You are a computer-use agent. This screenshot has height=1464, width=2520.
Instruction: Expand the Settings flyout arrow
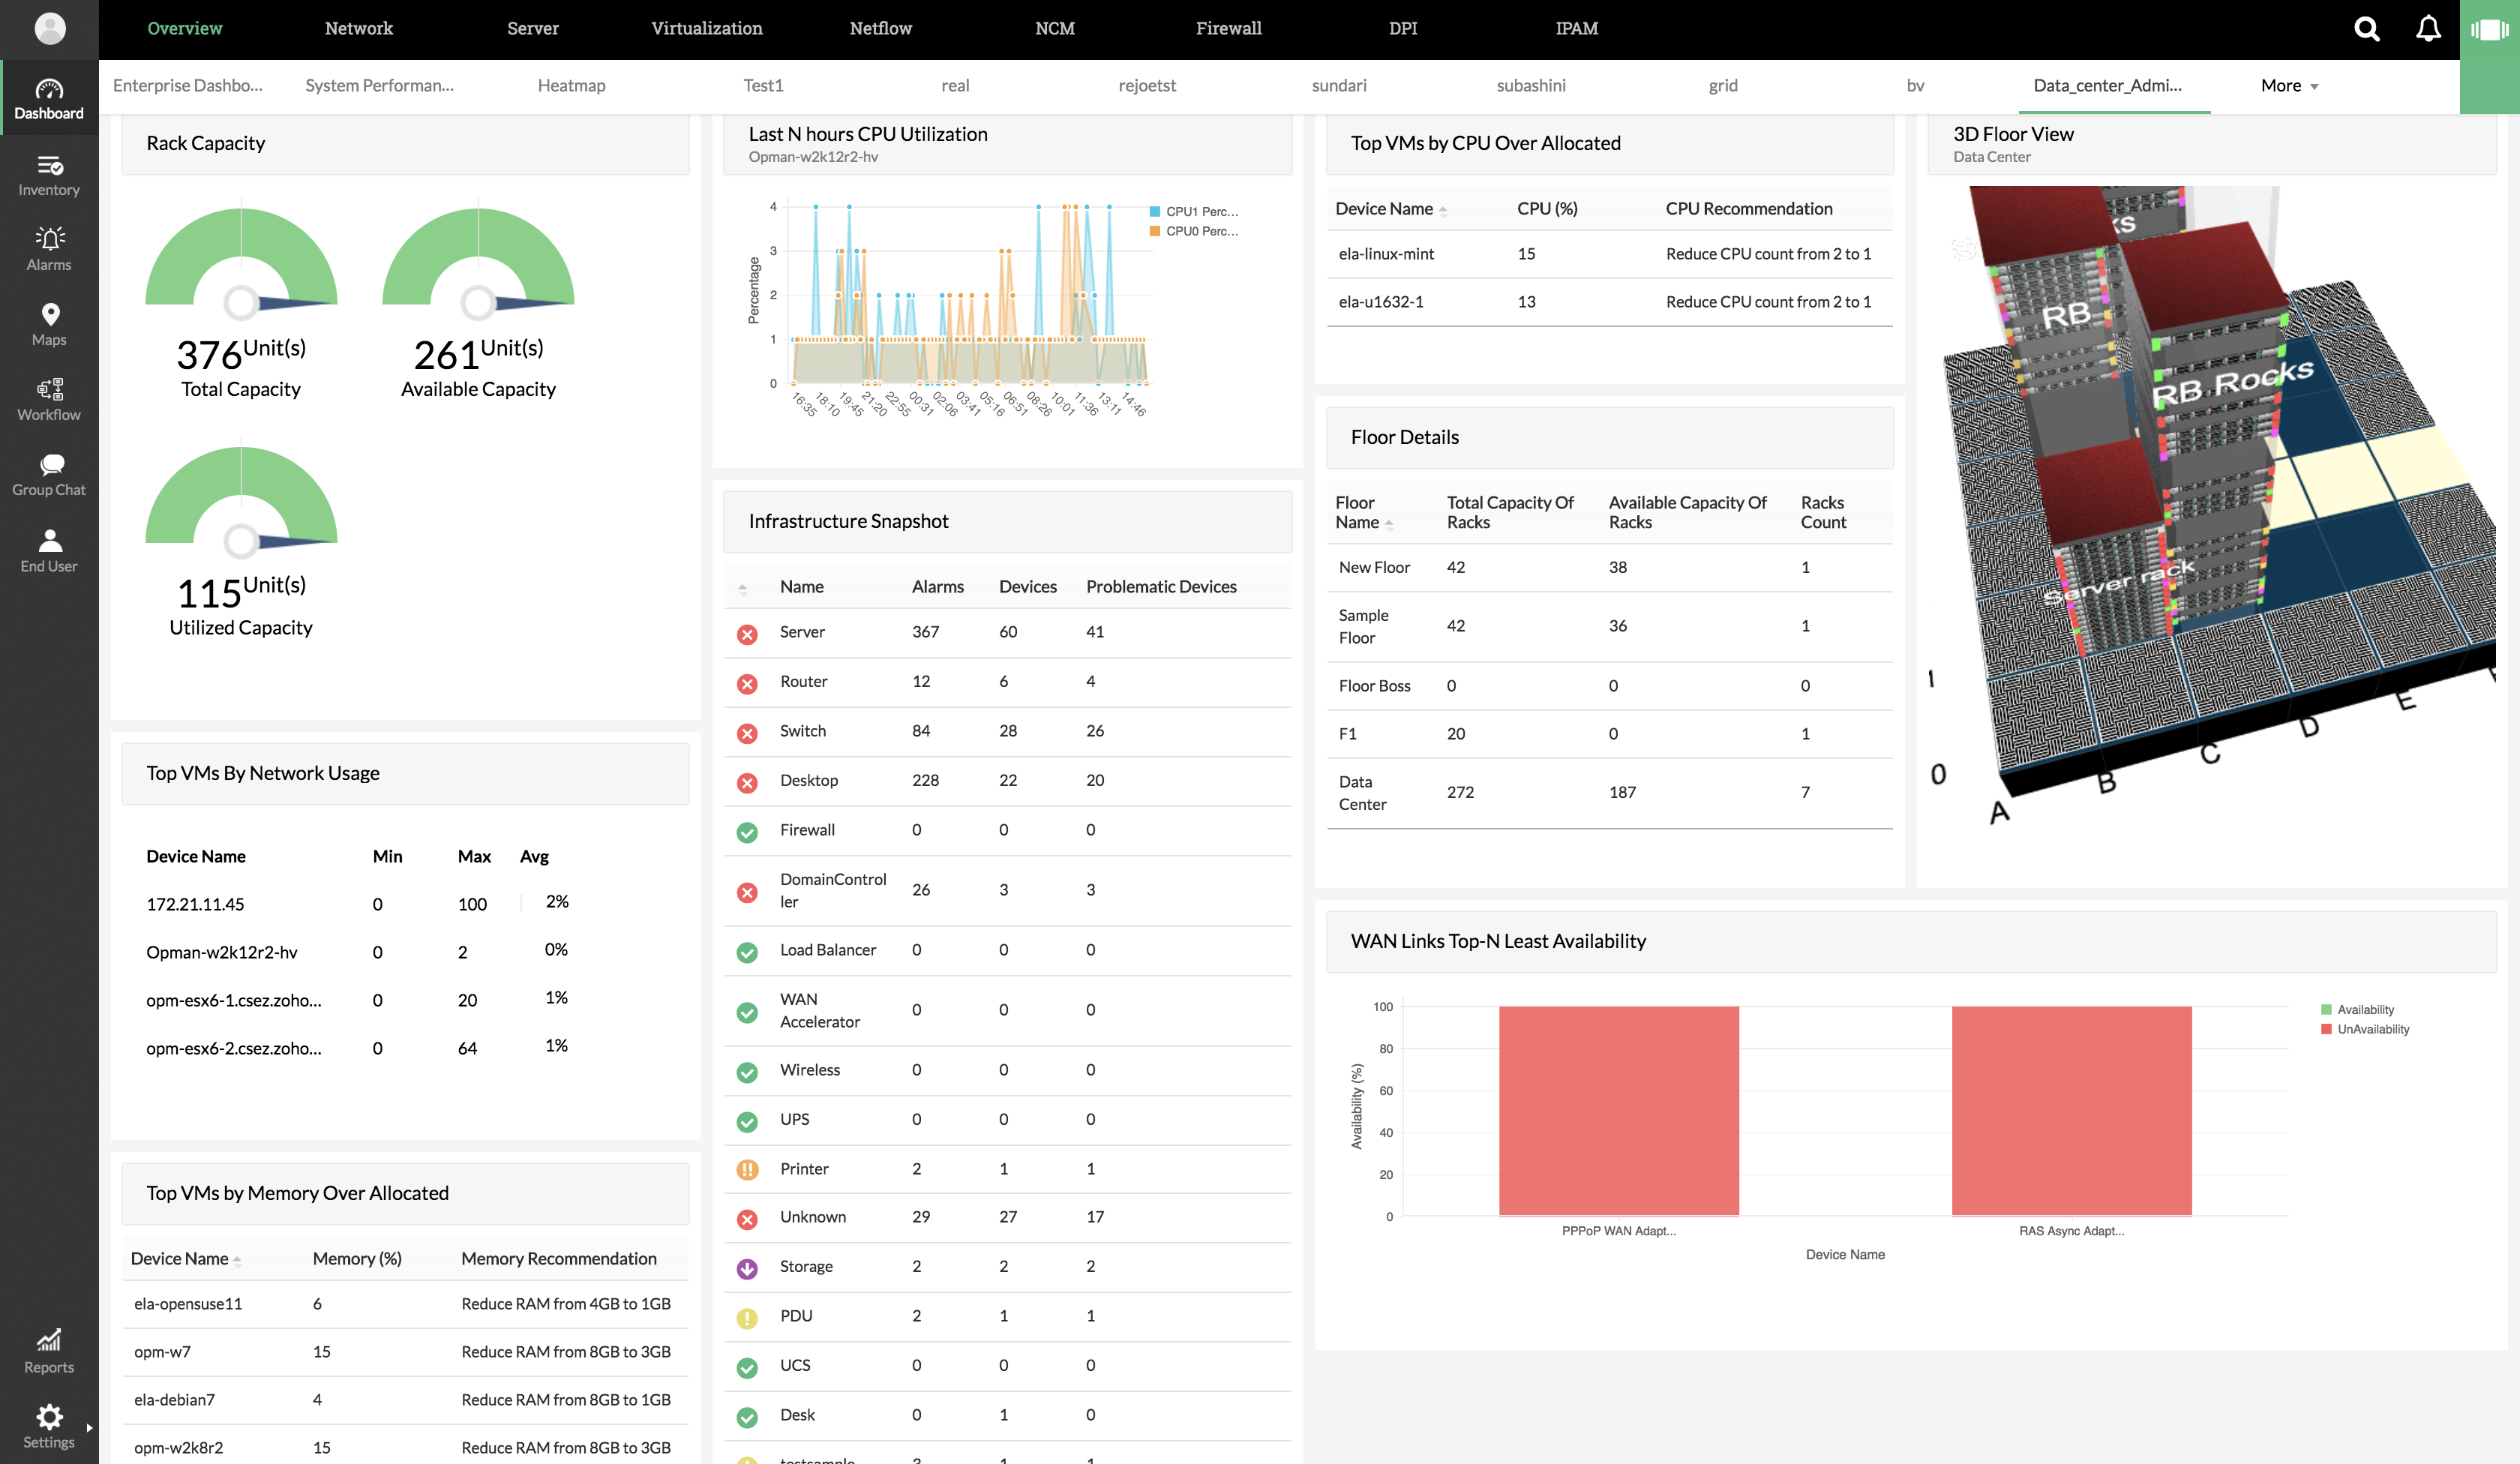click(x=89, y=1428)
